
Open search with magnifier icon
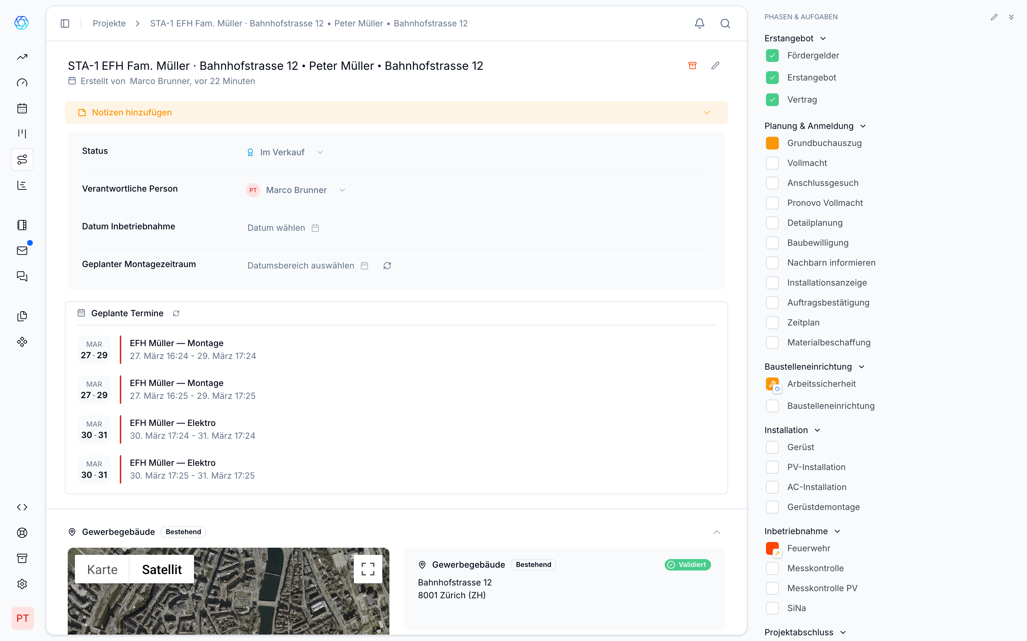[725, 23]
